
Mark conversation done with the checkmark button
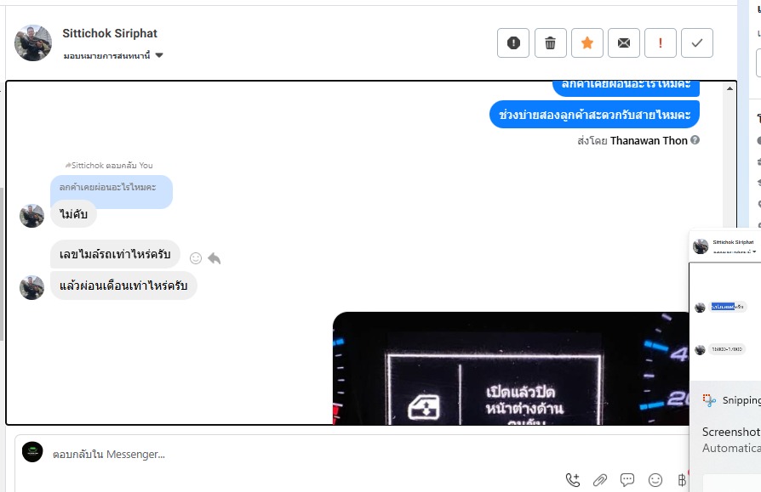coord(697,43)
